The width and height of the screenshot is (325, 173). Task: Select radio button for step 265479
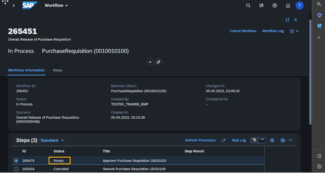coord(16,161)
